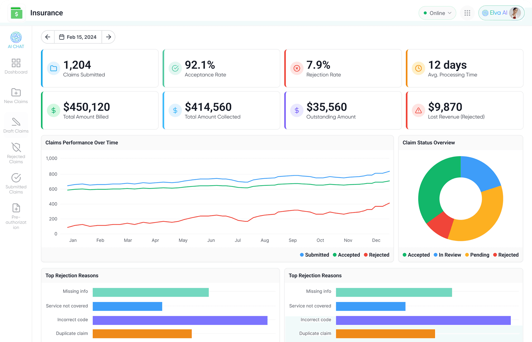Screen dimensions: 532x342
Task: Click the green Insurance logo icon
Action: (16, 13)
